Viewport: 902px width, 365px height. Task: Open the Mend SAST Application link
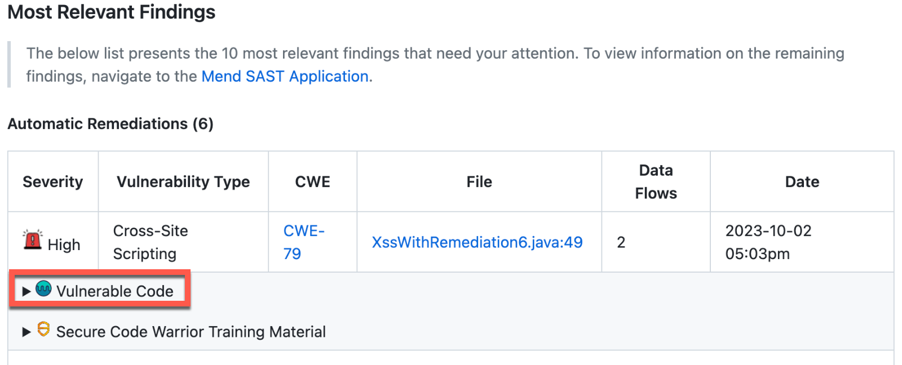pos(285,76)
